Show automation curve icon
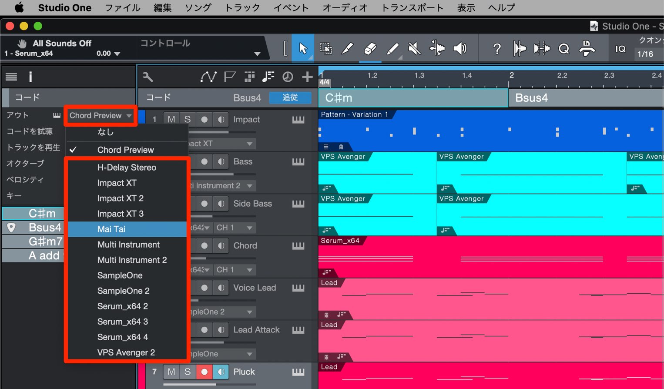This screenshot has width=664, height=389. [x=208, y=77]
